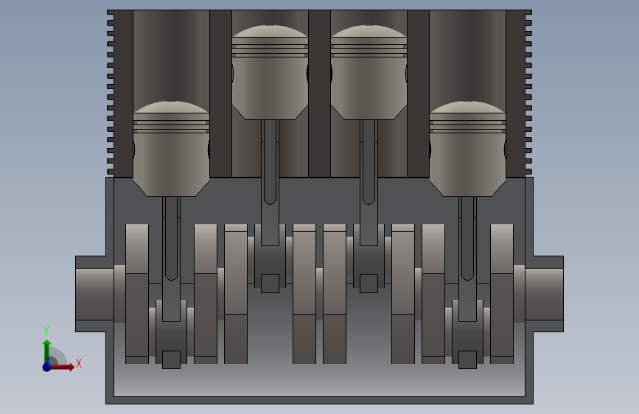Image resolution: width=639 pixels, height=414 pixels.
Task: Select the second piston from the left
Action: (270, 72)
